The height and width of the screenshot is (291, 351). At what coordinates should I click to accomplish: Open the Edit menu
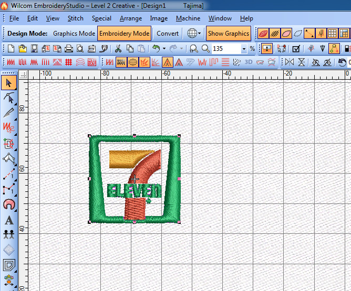click(32, 18)
